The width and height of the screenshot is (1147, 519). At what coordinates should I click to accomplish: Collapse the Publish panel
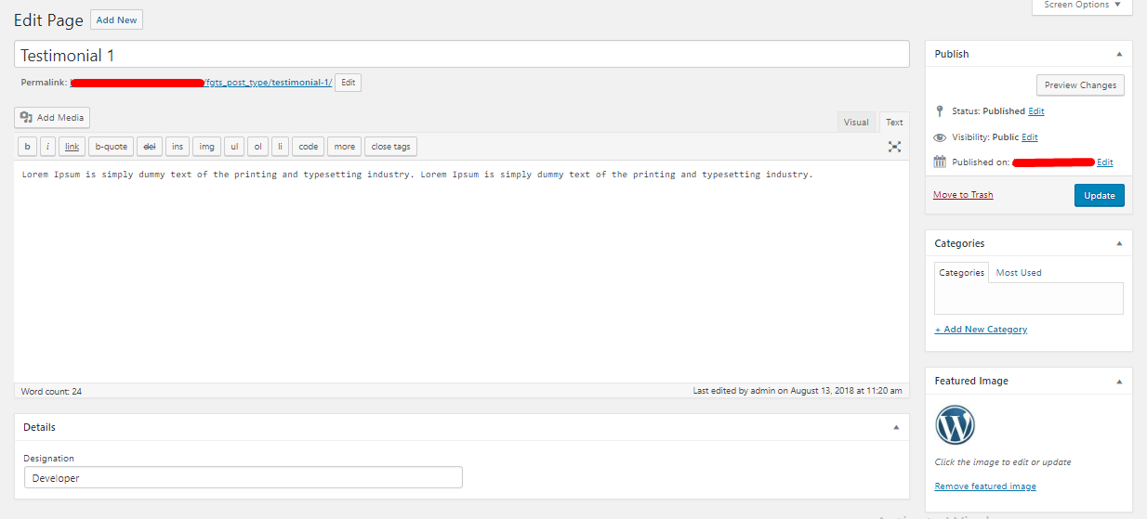(x=1119, y=54)
